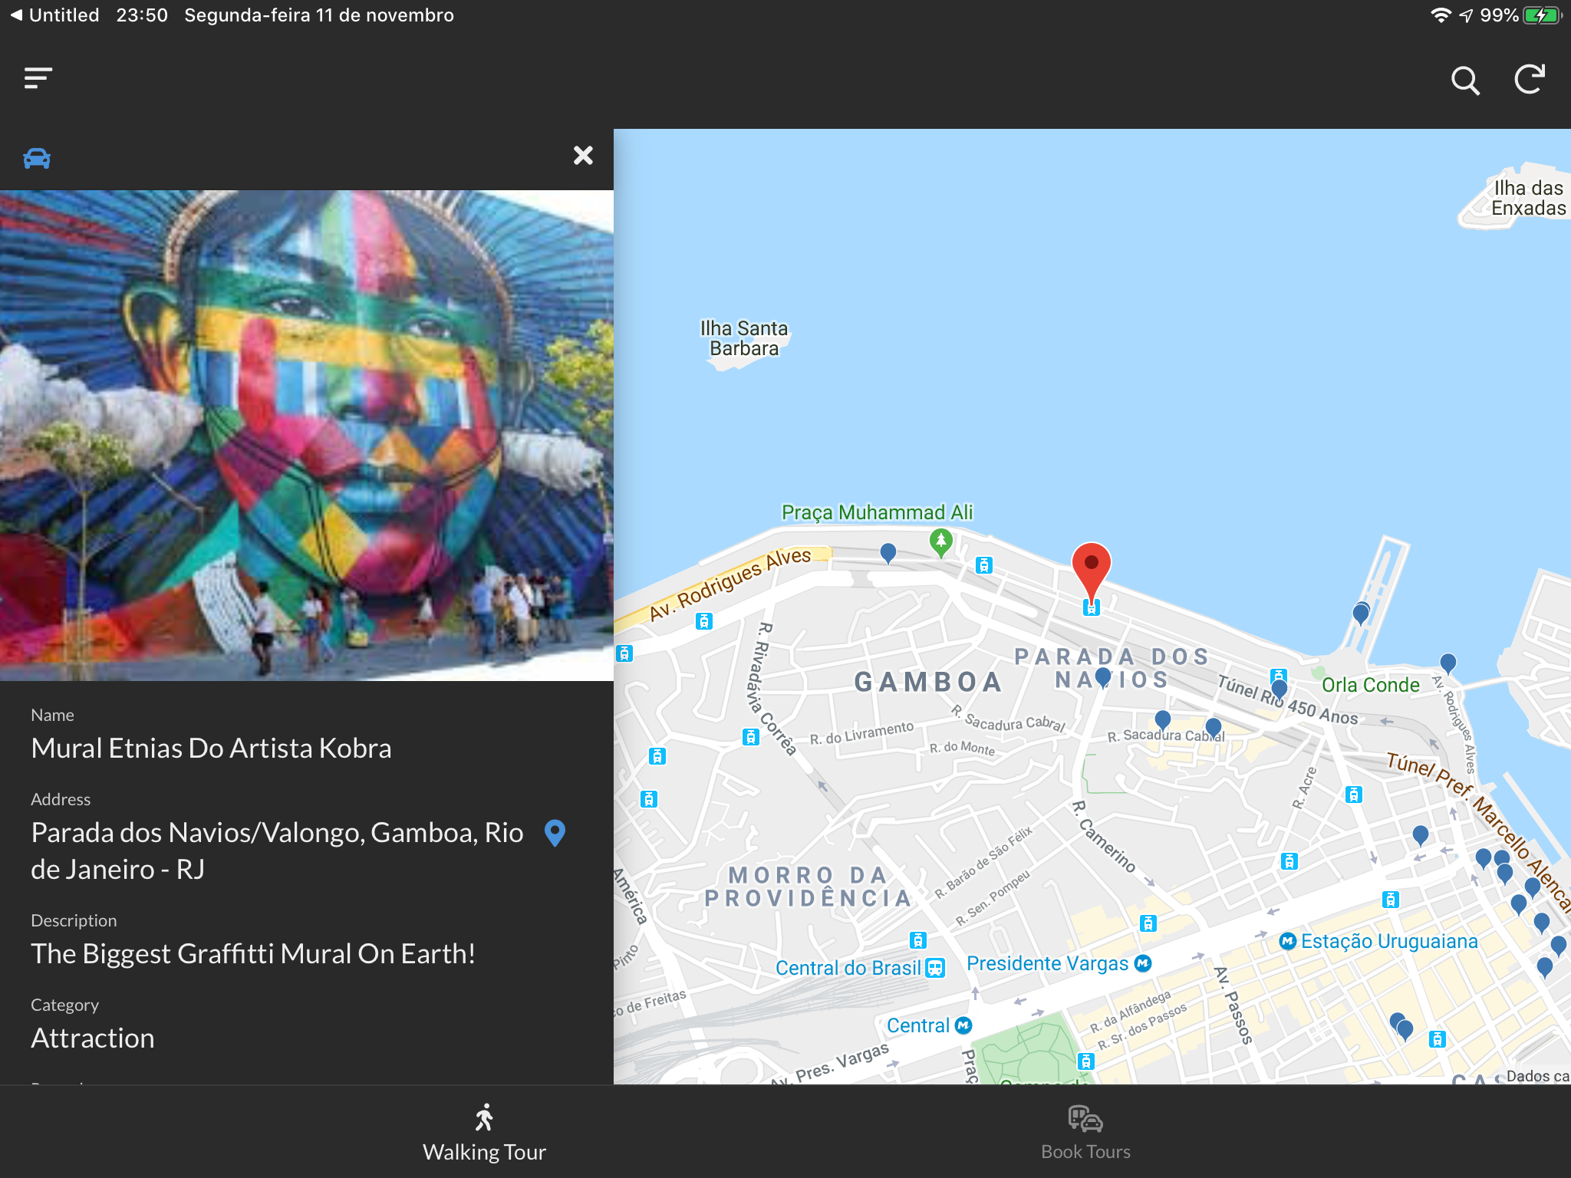Image resolution: width=1571 pixels, height=1178 pixels.
Task: Tap the battery status indicator
Action: [x=1543, y=15]
